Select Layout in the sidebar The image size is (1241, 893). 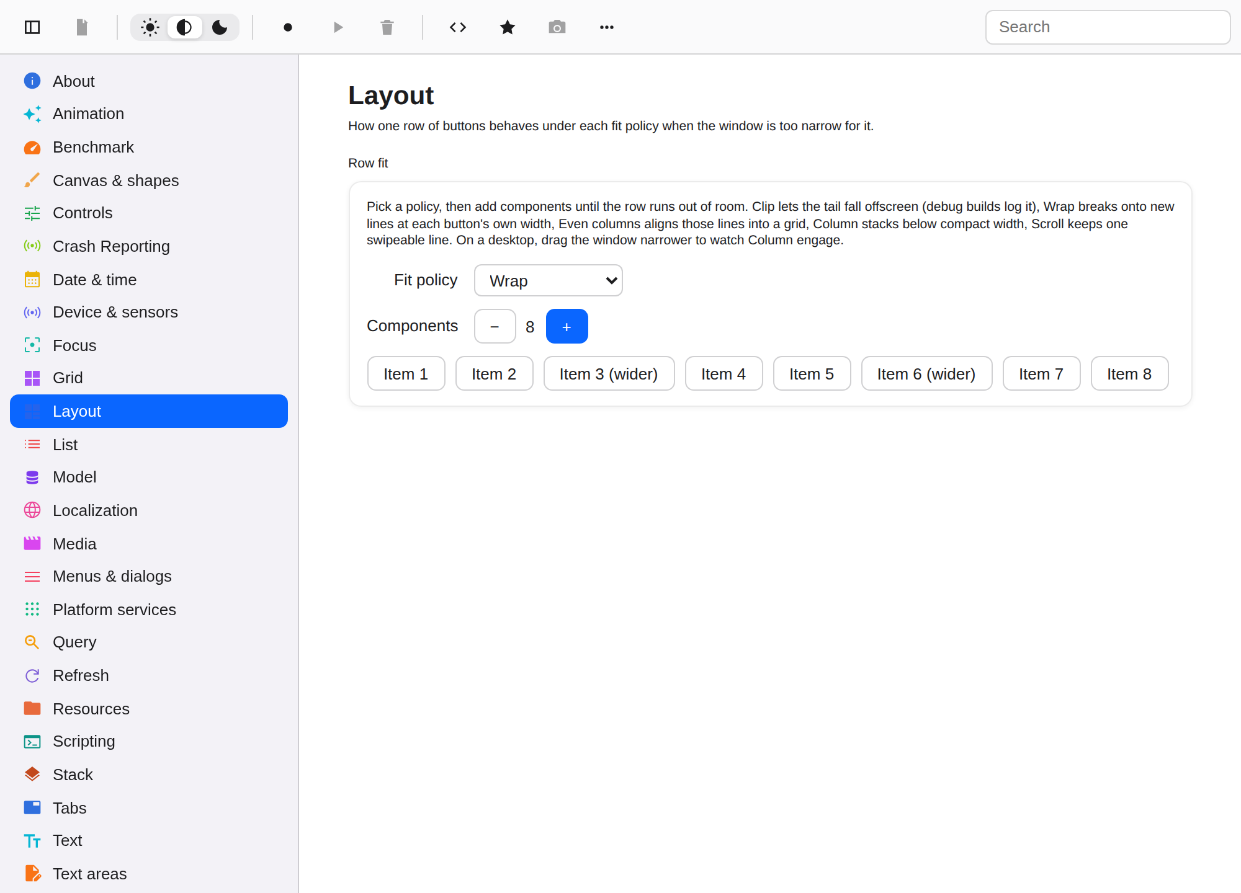pos(149,411)
